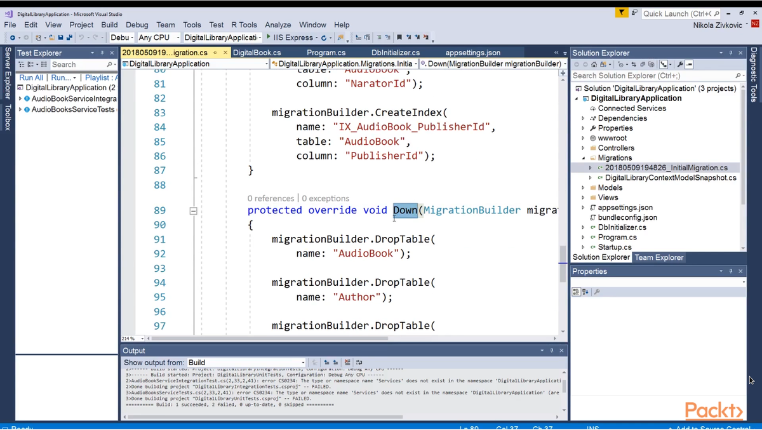Collapse the Migrations folder node

(584, 158)
